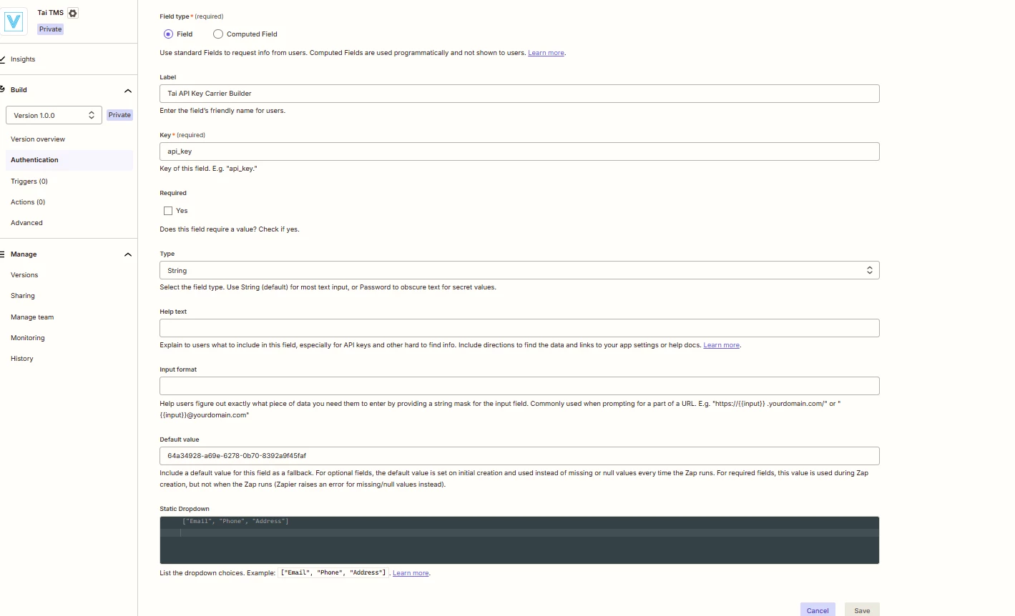Open app settings gear next to Tai TMS
The image size is (1015, 616).
(73, 13)
